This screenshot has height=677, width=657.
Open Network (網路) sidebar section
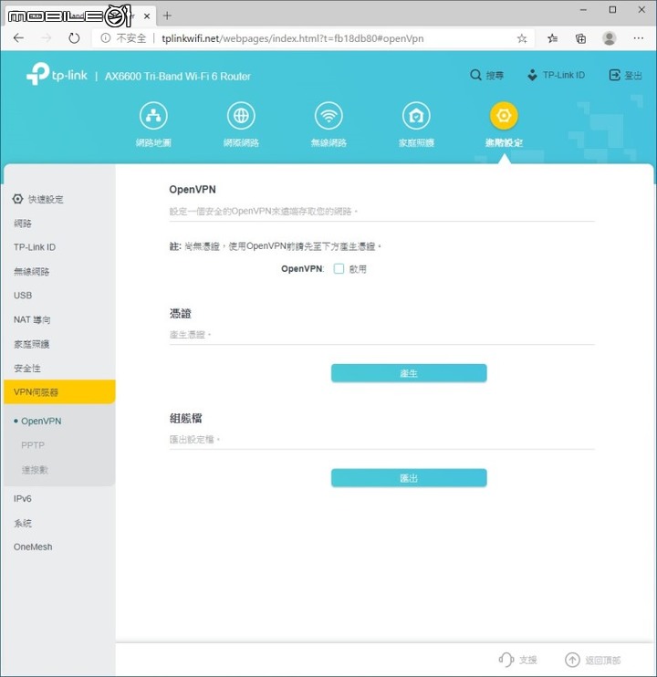coord(23,224)
